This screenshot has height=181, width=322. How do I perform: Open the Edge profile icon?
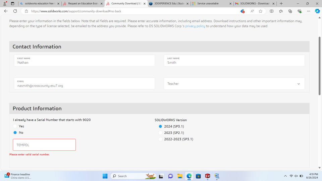pyautogui.click(x=4, y=3)
